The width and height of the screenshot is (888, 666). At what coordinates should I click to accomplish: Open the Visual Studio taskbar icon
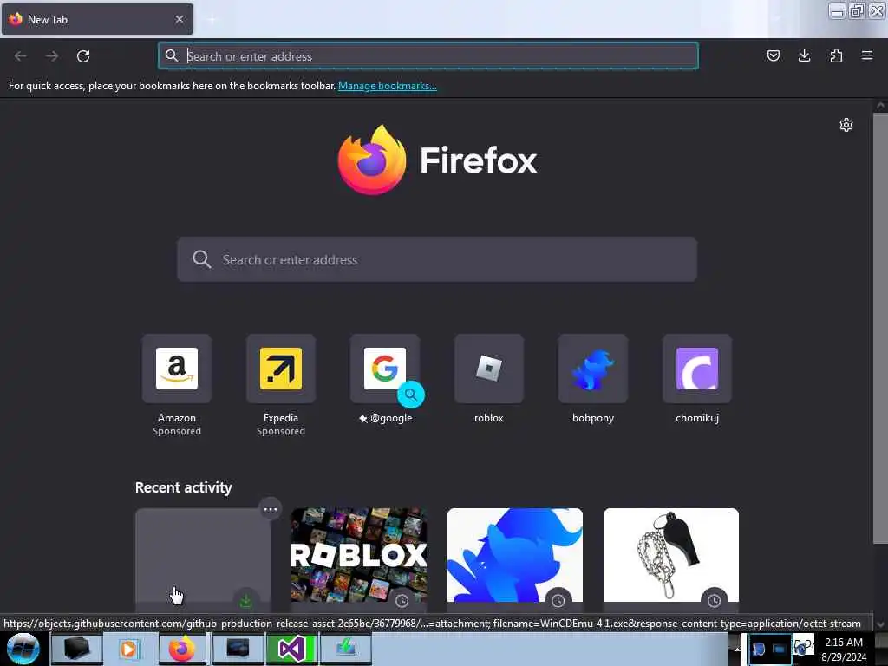pos(291,649)
